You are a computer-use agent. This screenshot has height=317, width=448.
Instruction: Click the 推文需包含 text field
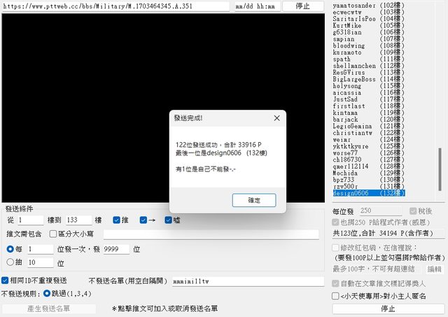[210, 234]
